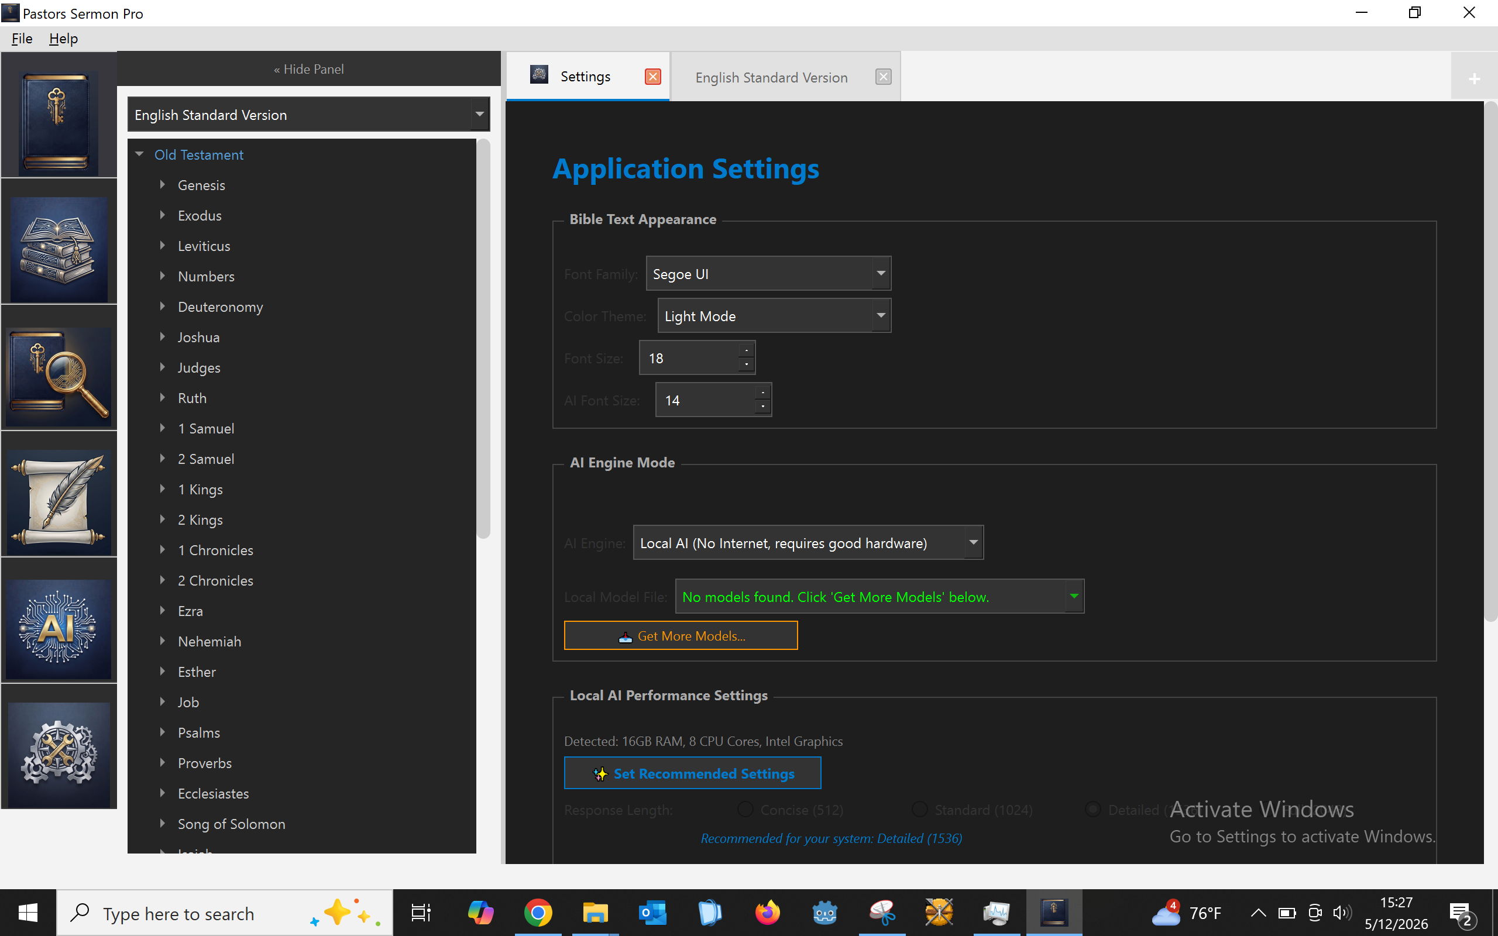1498x936 pixels.
Task: Launch Copilot from the taskbar
Action: coord(480,913)
